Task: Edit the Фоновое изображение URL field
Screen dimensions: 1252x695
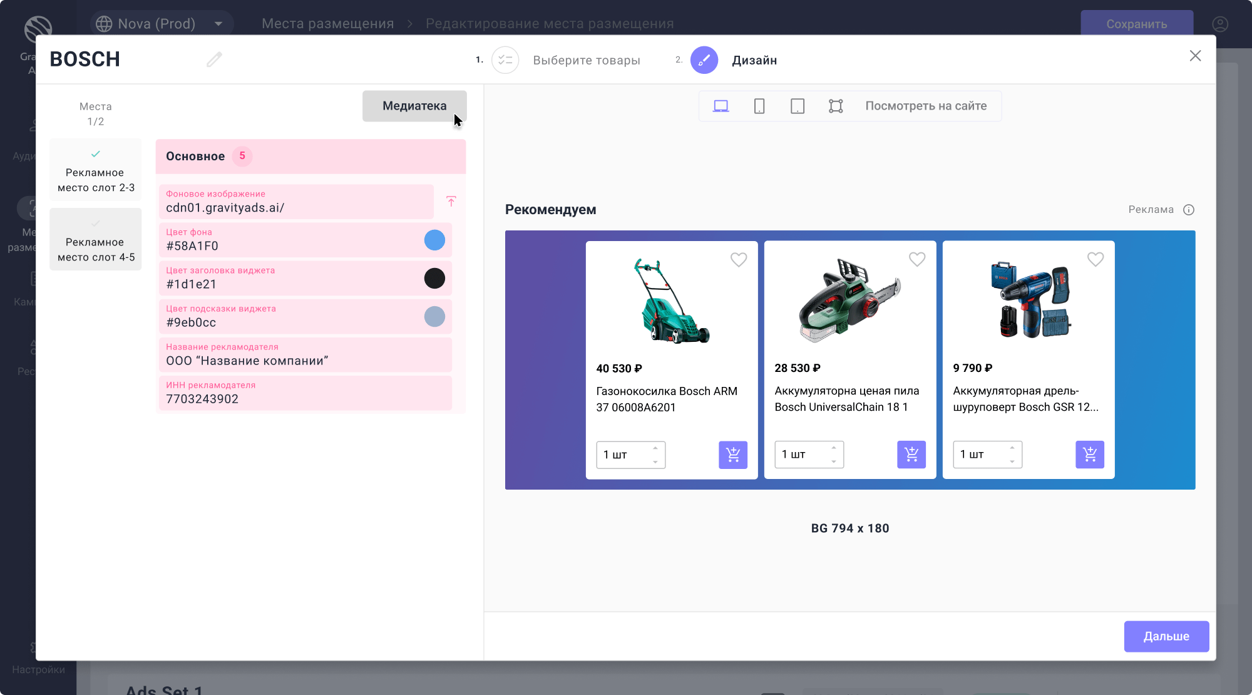Action: coord(296,202)
